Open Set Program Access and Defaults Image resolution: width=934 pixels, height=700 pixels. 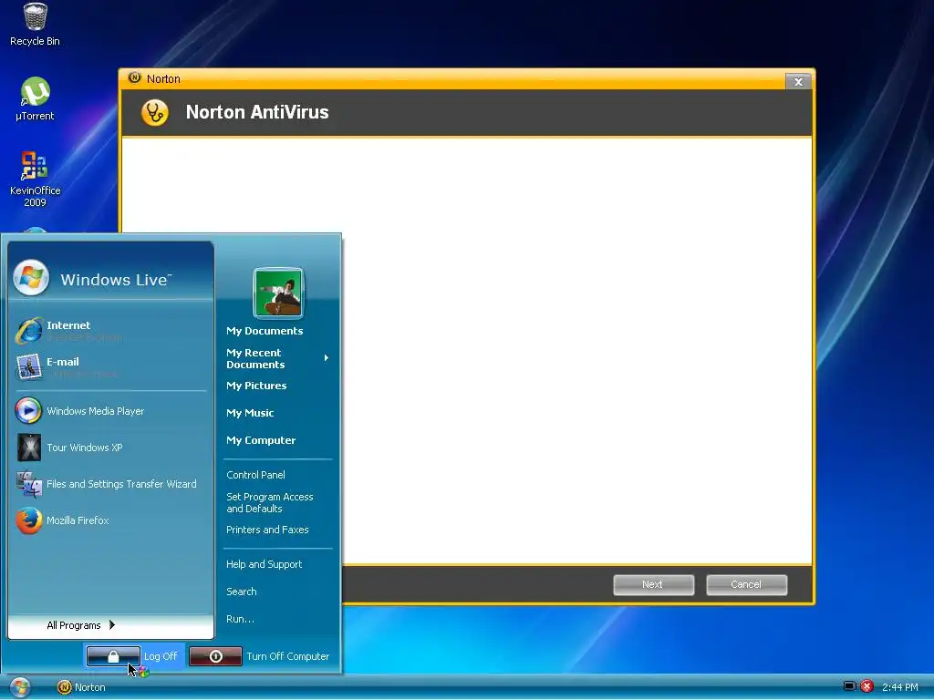coord(269,502)
